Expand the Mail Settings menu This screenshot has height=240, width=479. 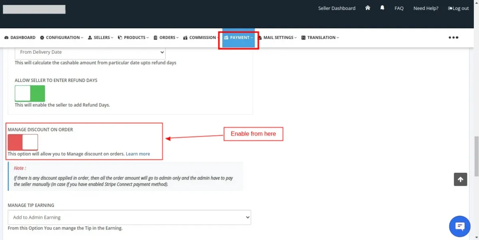pos(277,37)
